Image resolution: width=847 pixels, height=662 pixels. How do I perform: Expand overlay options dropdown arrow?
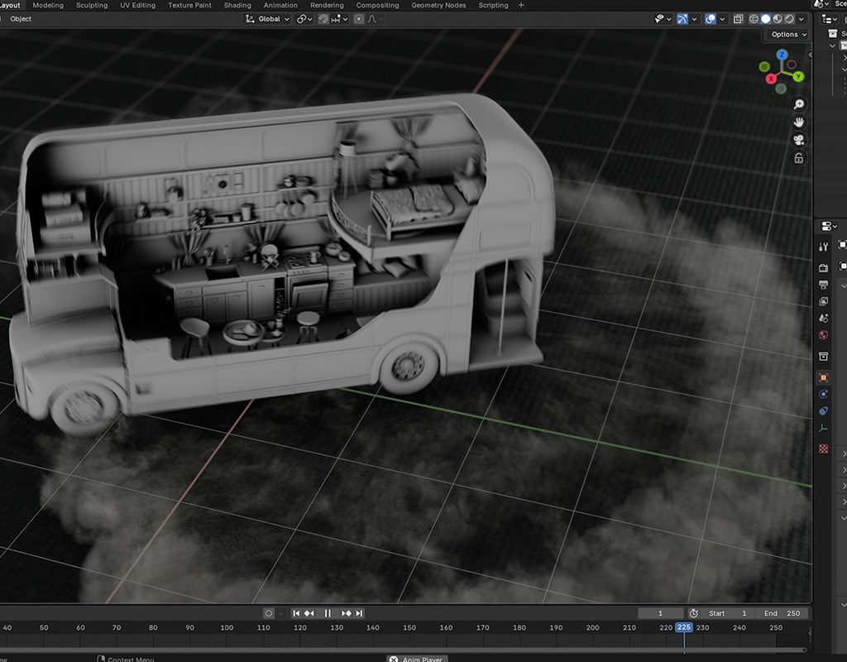[x=722, y=19]
